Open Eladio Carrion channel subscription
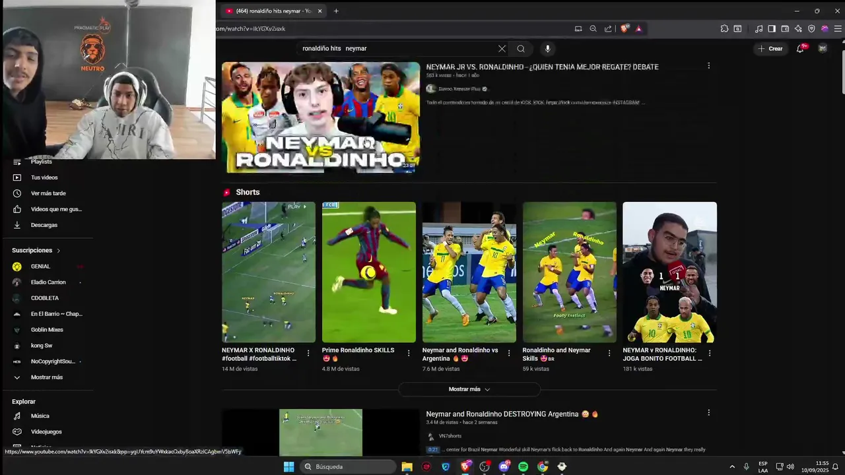Screen dimensions: 845x475 point(48,282)
